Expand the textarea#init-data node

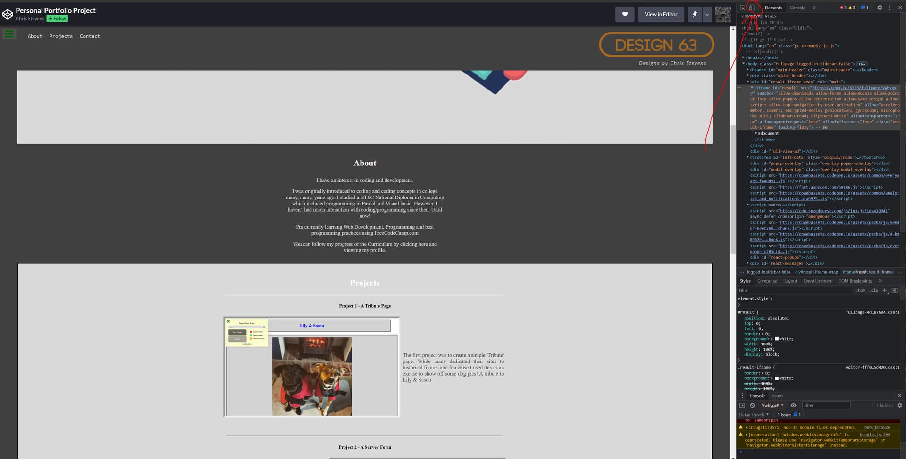(748, 157)
